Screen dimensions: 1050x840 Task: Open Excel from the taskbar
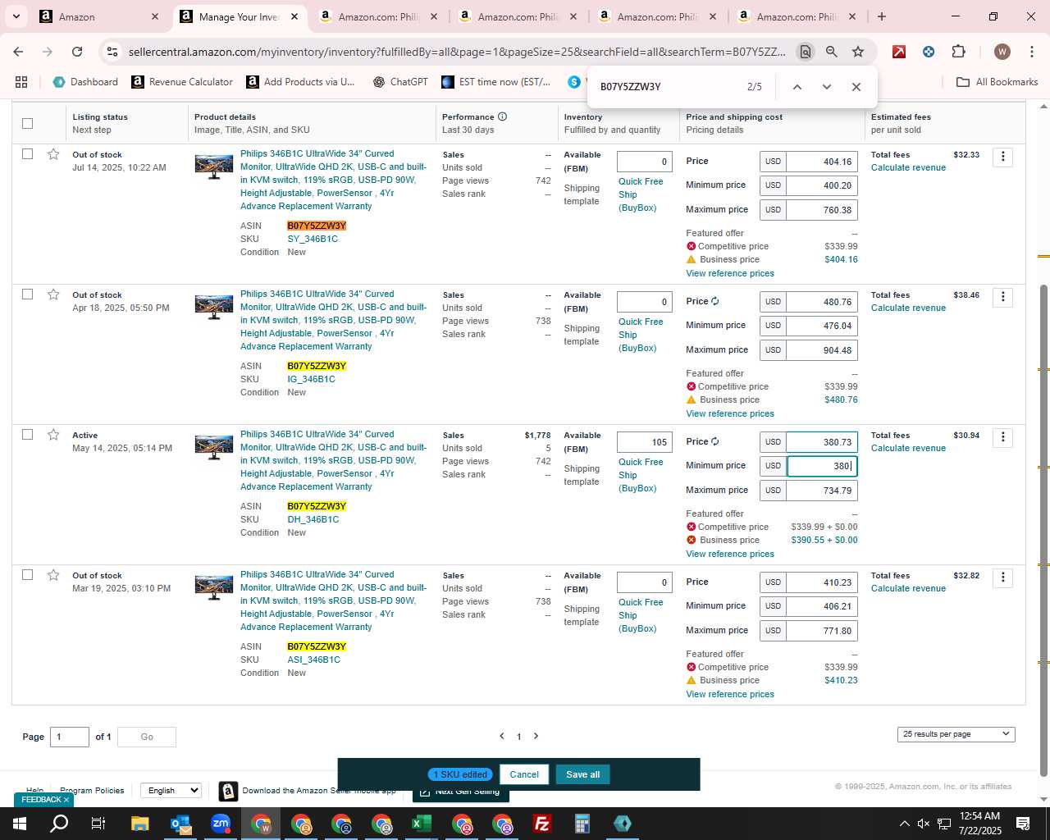[422, 824]
